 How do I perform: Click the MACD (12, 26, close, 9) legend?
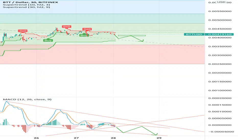(x=27, y=100)
